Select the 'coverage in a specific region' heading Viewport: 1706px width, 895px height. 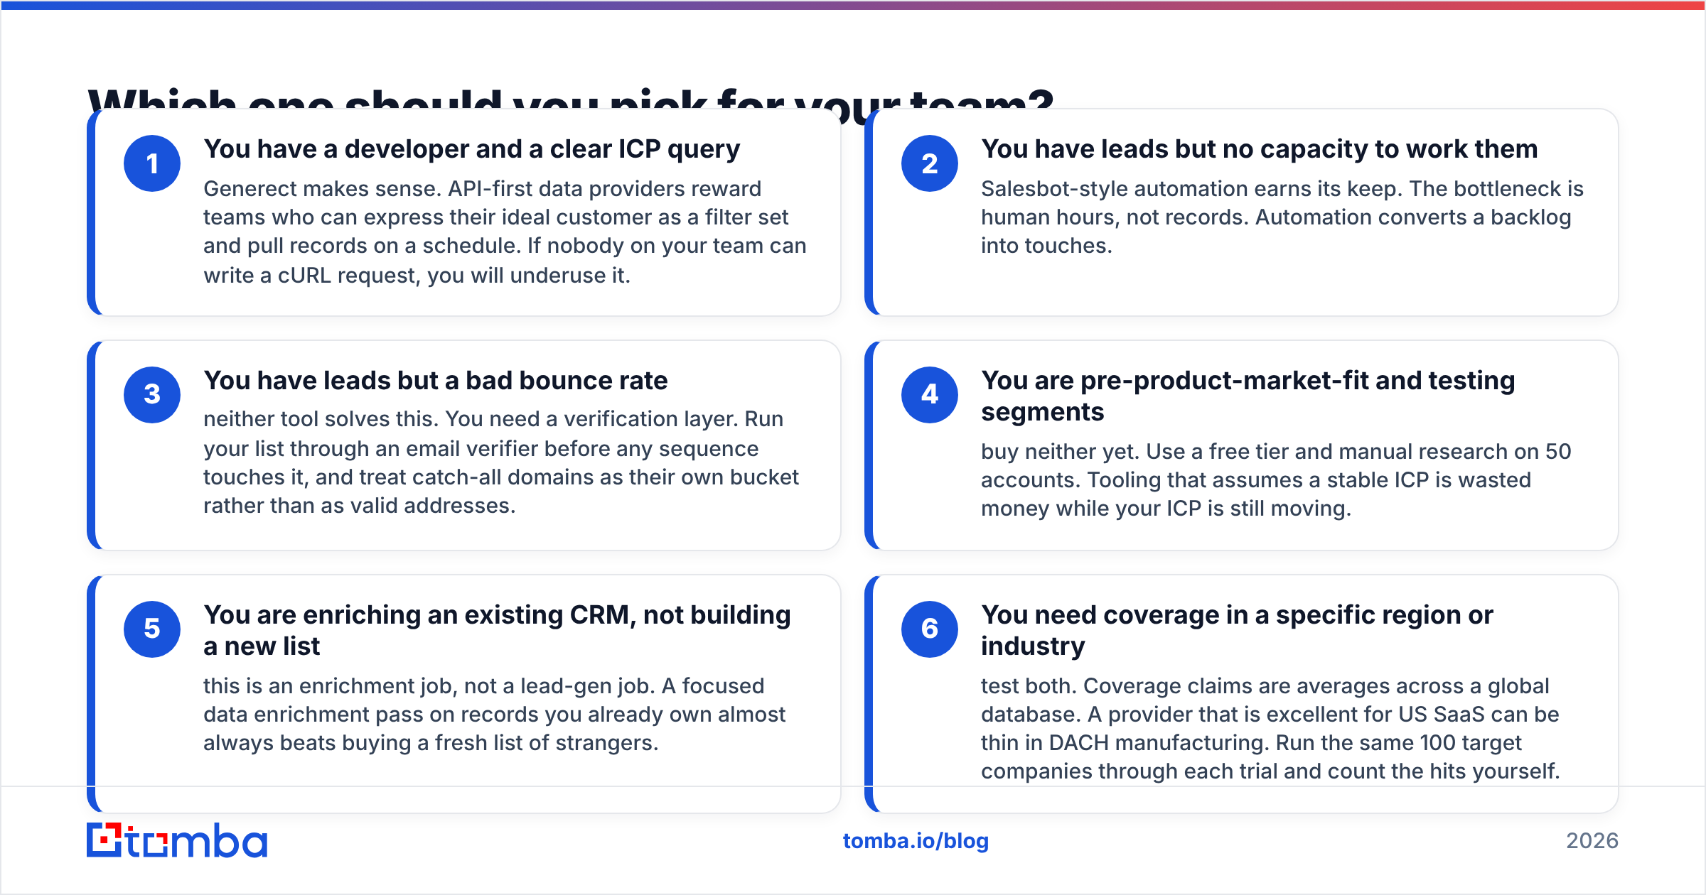pos(1237,631)
